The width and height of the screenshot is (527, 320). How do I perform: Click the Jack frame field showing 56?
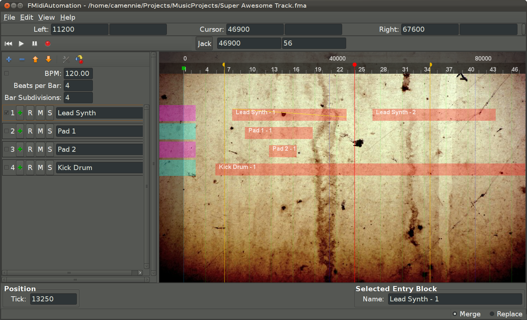click(x=314, y=43)
